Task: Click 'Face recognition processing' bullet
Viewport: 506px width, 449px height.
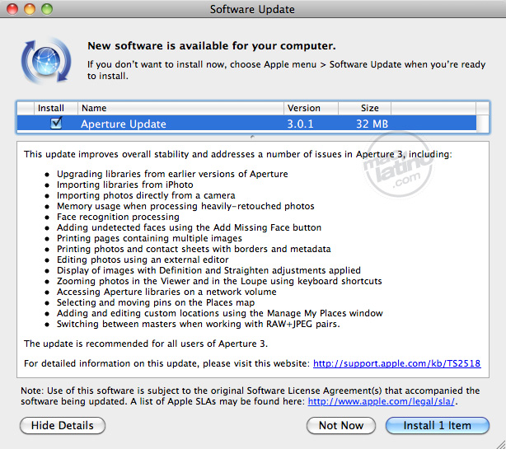Action: point(118,217)
